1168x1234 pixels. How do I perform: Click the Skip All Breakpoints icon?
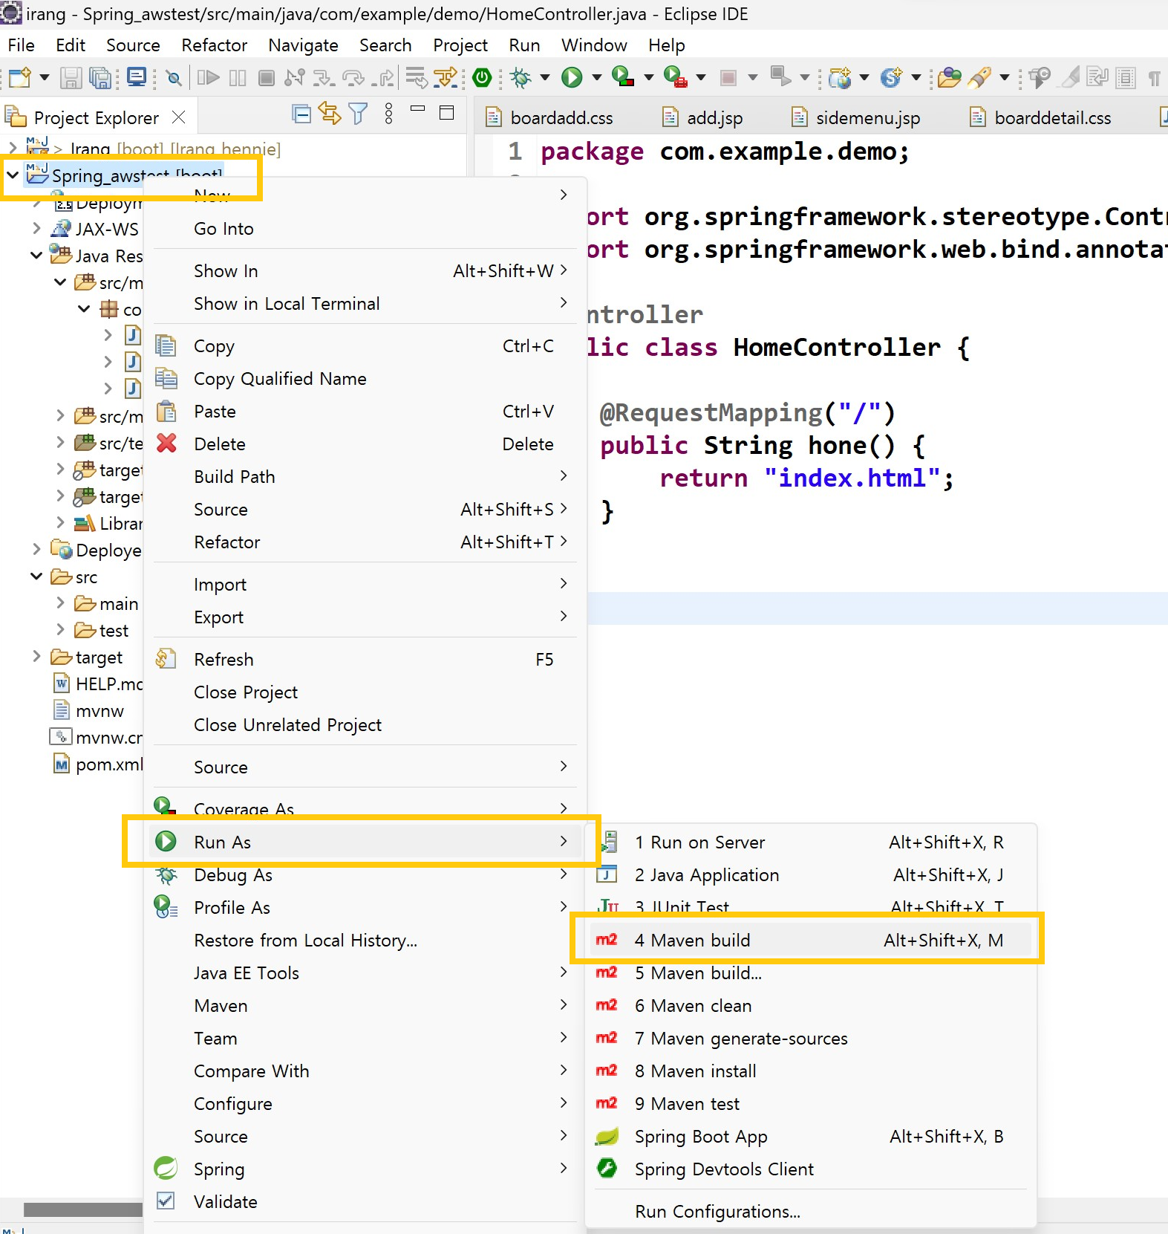point(174,77)
